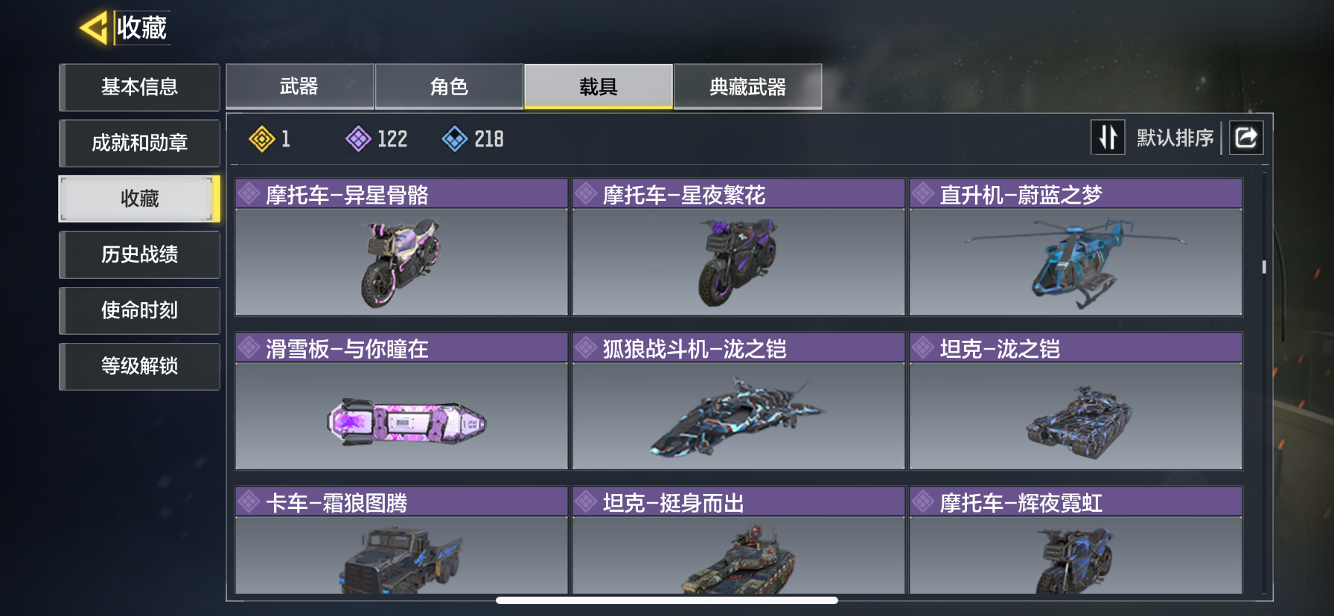Go to 成就和勋章 section
The image size is (1334, 616).
click(x=139, y=143)
